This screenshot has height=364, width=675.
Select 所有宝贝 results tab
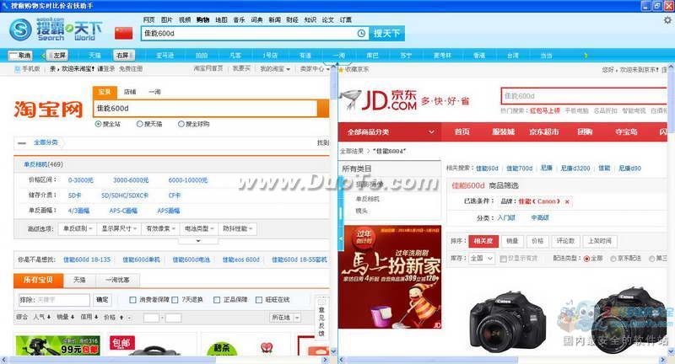click(x=38, y=281)
